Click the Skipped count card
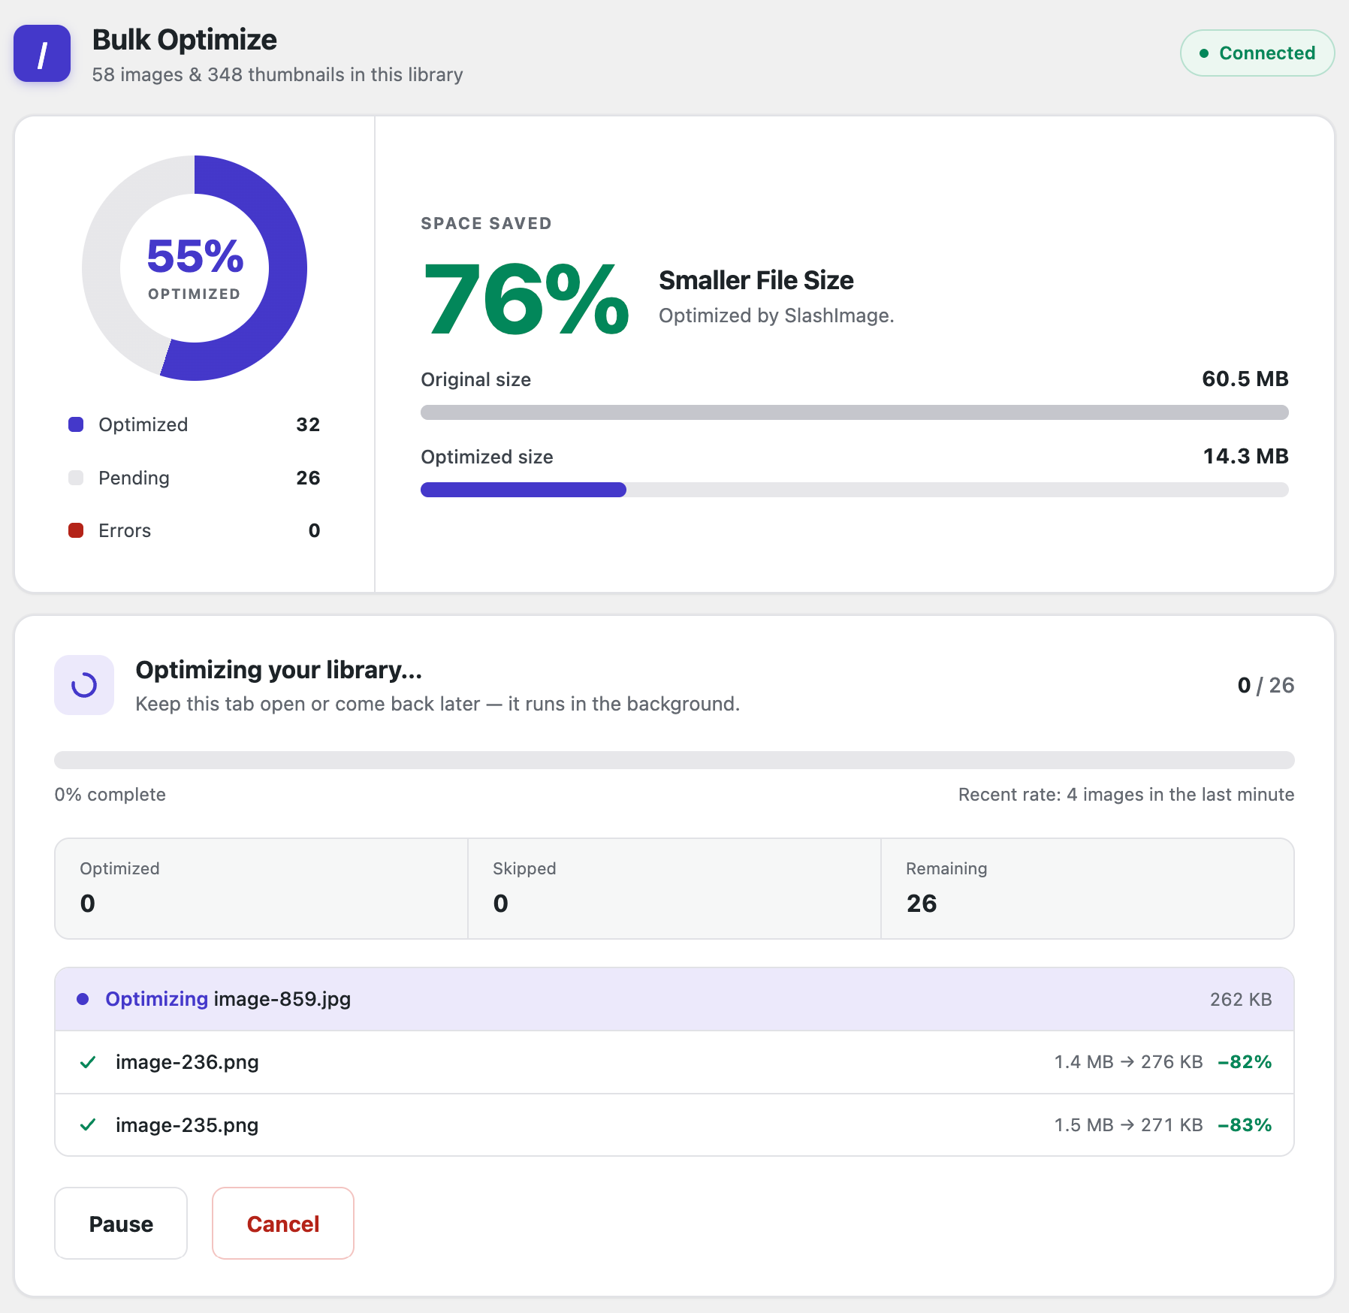Viewport: 1349px width, 1313px height. click(x=674, y=889)
